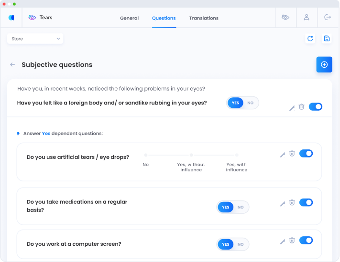Open the Translations tab
Image resolution: width=340 pixels, height=262 pixels.
coord(204,18)
